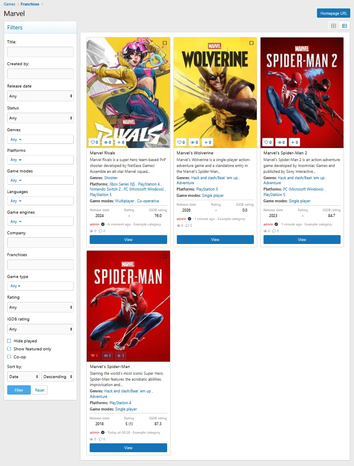Toggle watch eye icon on Marvel Rivals

(107, 142)
